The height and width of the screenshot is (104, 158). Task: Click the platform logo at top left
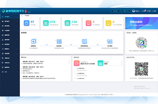pos(3,11)
